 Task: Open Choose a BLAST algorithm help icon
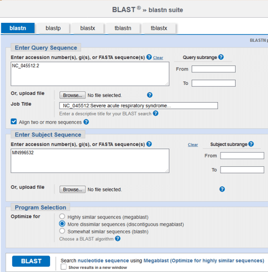tap(118, 239)
